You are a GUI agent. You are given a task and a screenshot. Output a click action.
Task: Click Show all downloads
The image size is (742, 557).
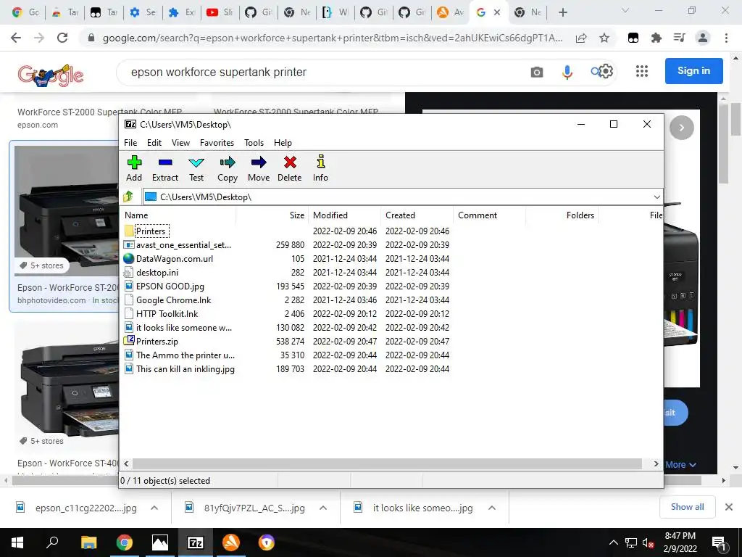pyautogui.click(x=687, y=507)
